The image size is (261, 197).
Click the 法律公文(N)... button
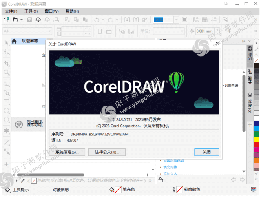tap(107, 152)
